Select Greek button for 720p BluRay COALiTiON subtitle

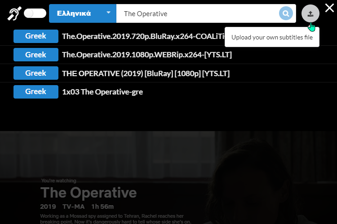(x=36, y=36)
